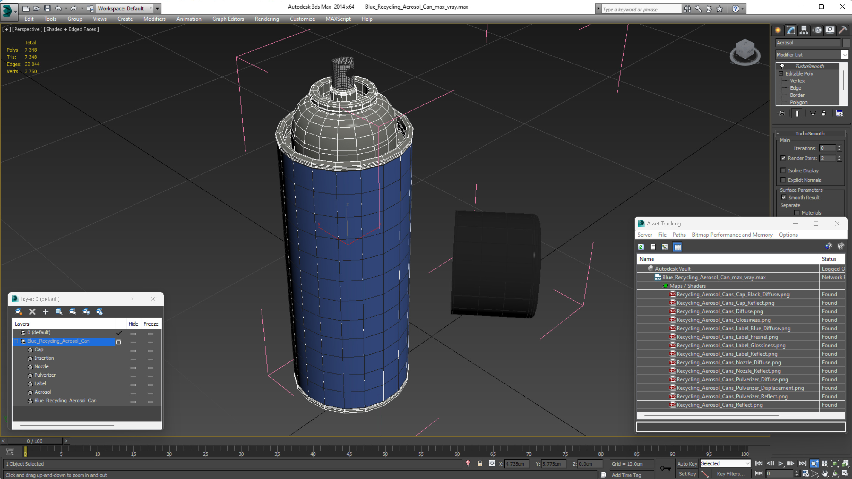Screen dimensions: 852x479
Task: Click the New Scene icon in title bar
Action: 25,8
